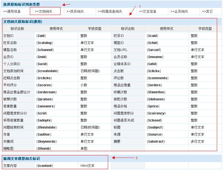Select {$finishdate} usage style
The image size is (223, 170).
tap(47, 127)
